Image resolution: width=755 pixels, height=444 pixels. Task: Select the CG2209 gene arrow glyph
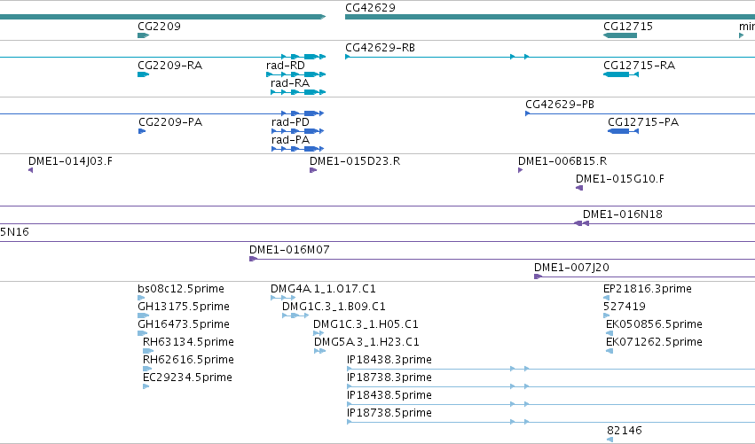pos(144,35)
